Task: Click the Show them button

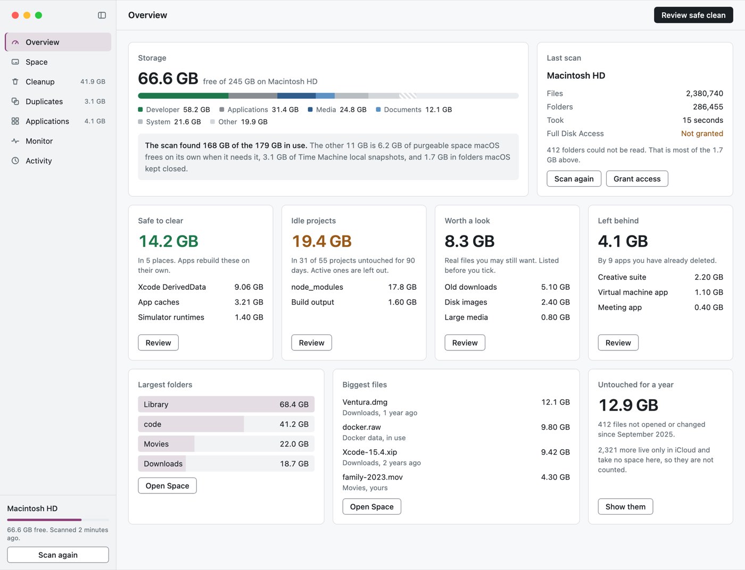Action: point(626,507)
